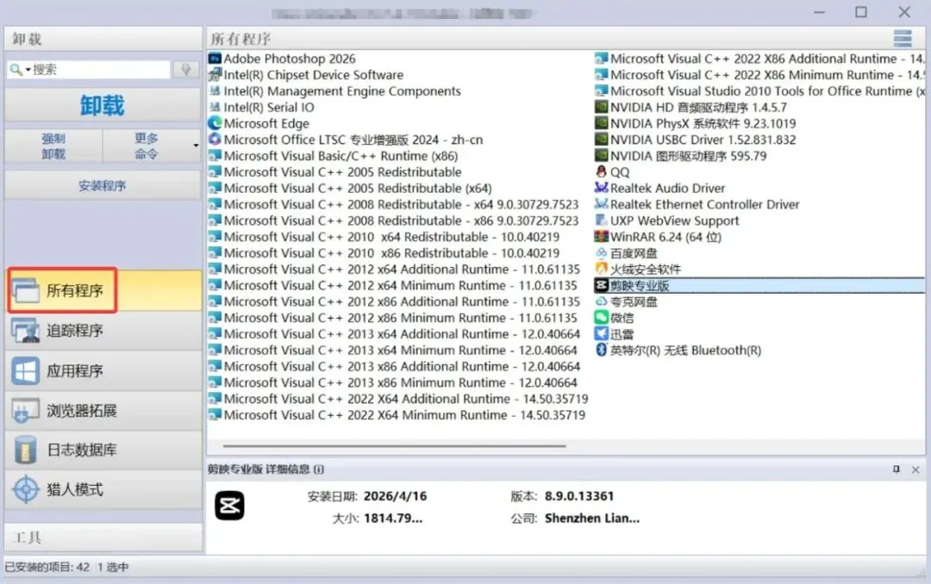Image resolution: width=931 pixels, height=584 pixels.
Task: Click the 强制卸载 button
Action: tap(53, 146)
